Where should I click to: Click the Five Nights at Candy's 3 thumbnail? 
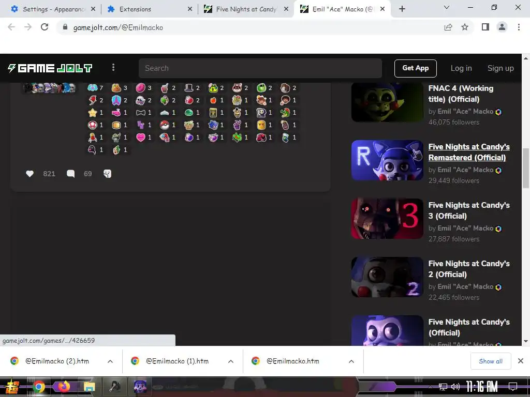point(387,219)
